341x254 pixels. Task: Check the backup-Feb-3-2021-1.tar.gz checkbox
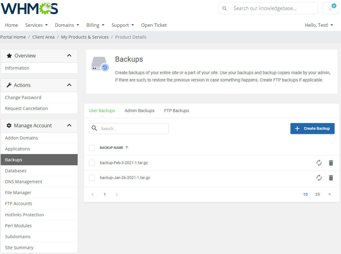coord(92,163)
